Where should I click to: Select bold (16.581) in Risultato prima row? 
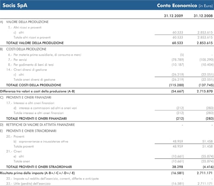coord(178,173)
